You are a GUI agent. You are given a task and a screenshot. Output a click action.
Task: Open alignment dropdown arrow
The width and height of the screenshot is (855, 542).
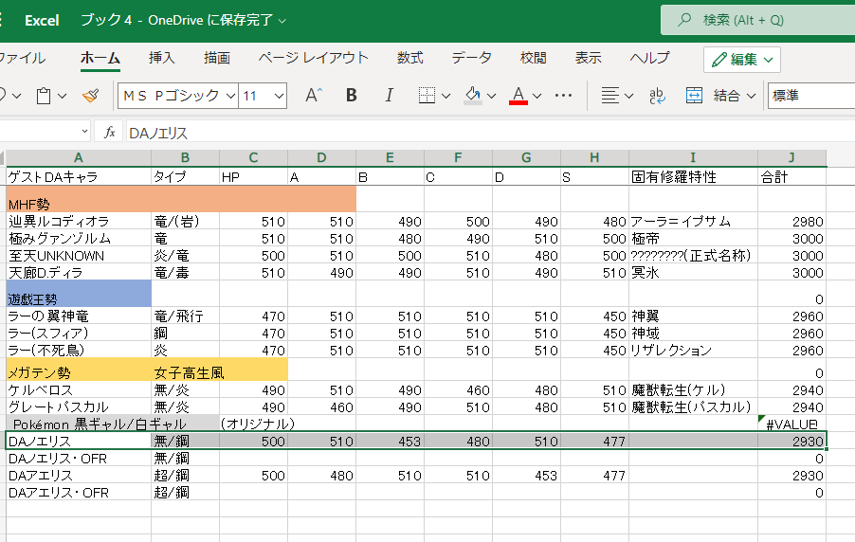[x=628, y=96]
